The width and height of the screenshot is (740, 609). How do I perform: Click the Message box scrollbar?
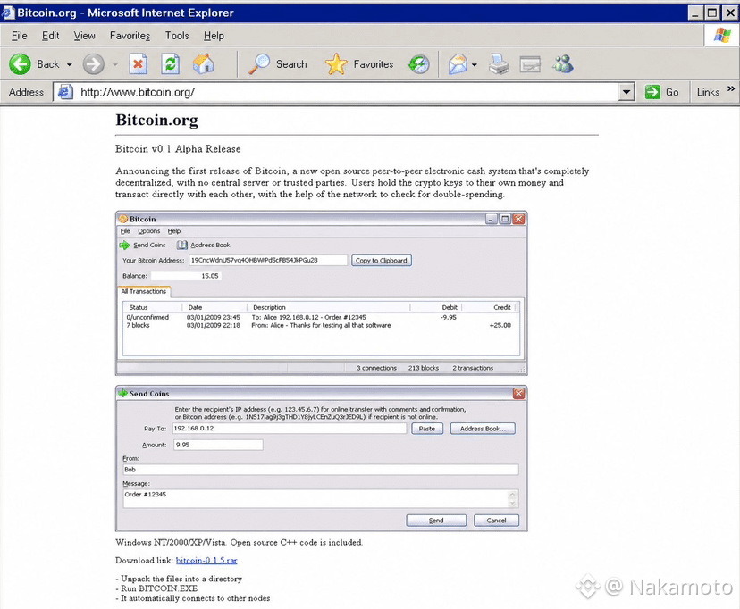513,498
